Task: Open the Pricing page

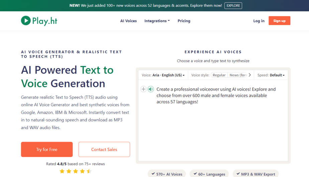Action: pos(184,21)
